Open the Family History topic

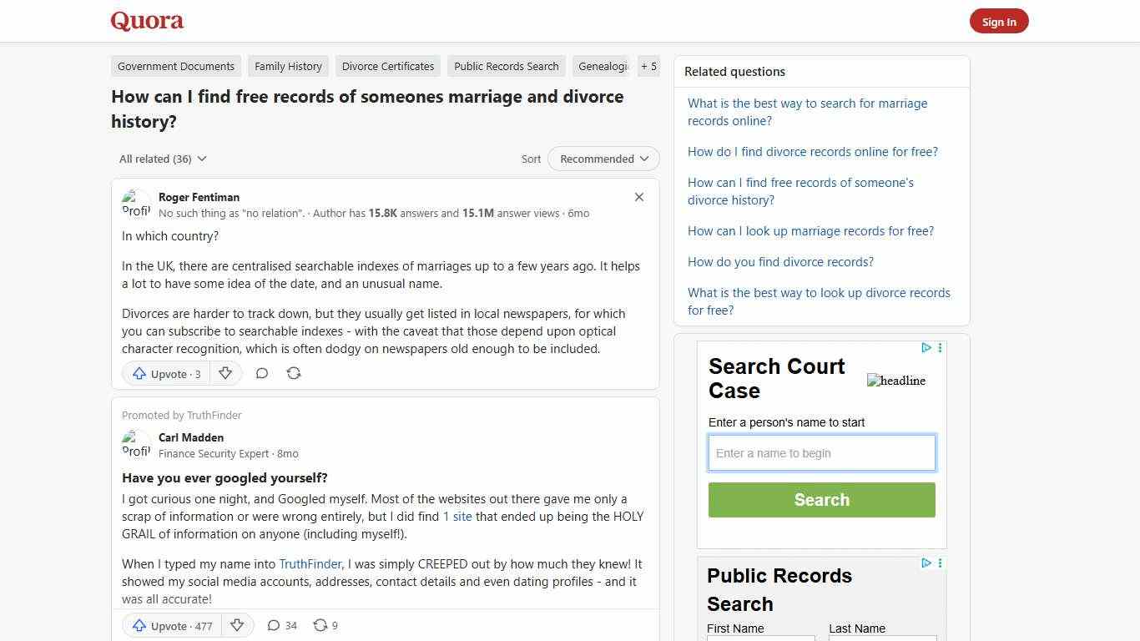coord(288,66)
